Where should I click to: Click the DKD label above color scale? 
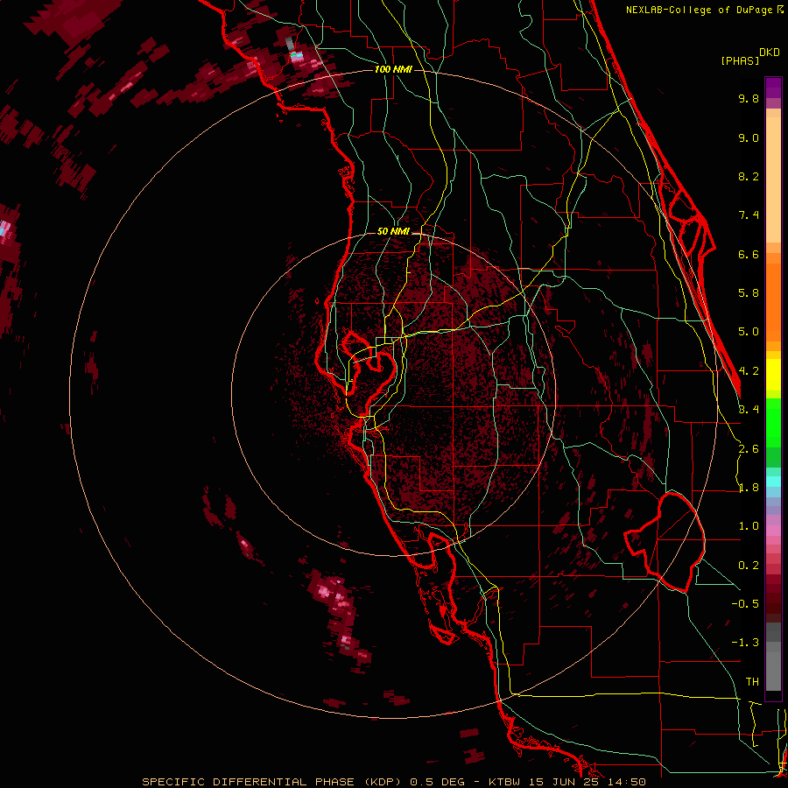click(770, 53)
